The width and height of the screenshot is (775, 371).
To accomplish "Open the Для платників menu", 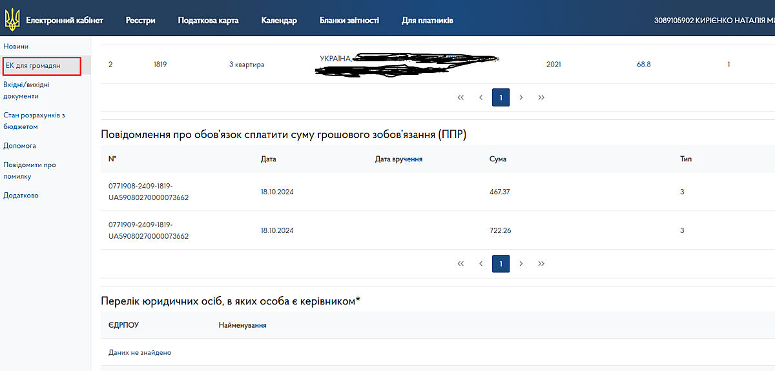I will pyautogui.click(x=427, y=21).
